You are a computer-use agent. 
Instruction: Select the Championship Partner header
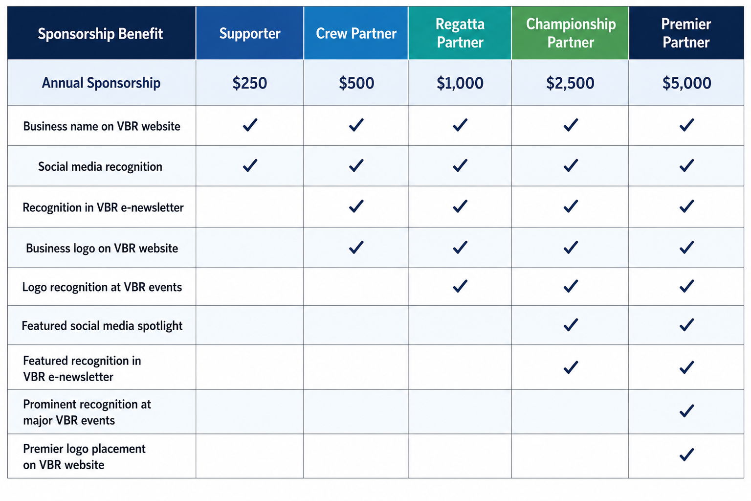pyautogui.click(x=570, y=33)
